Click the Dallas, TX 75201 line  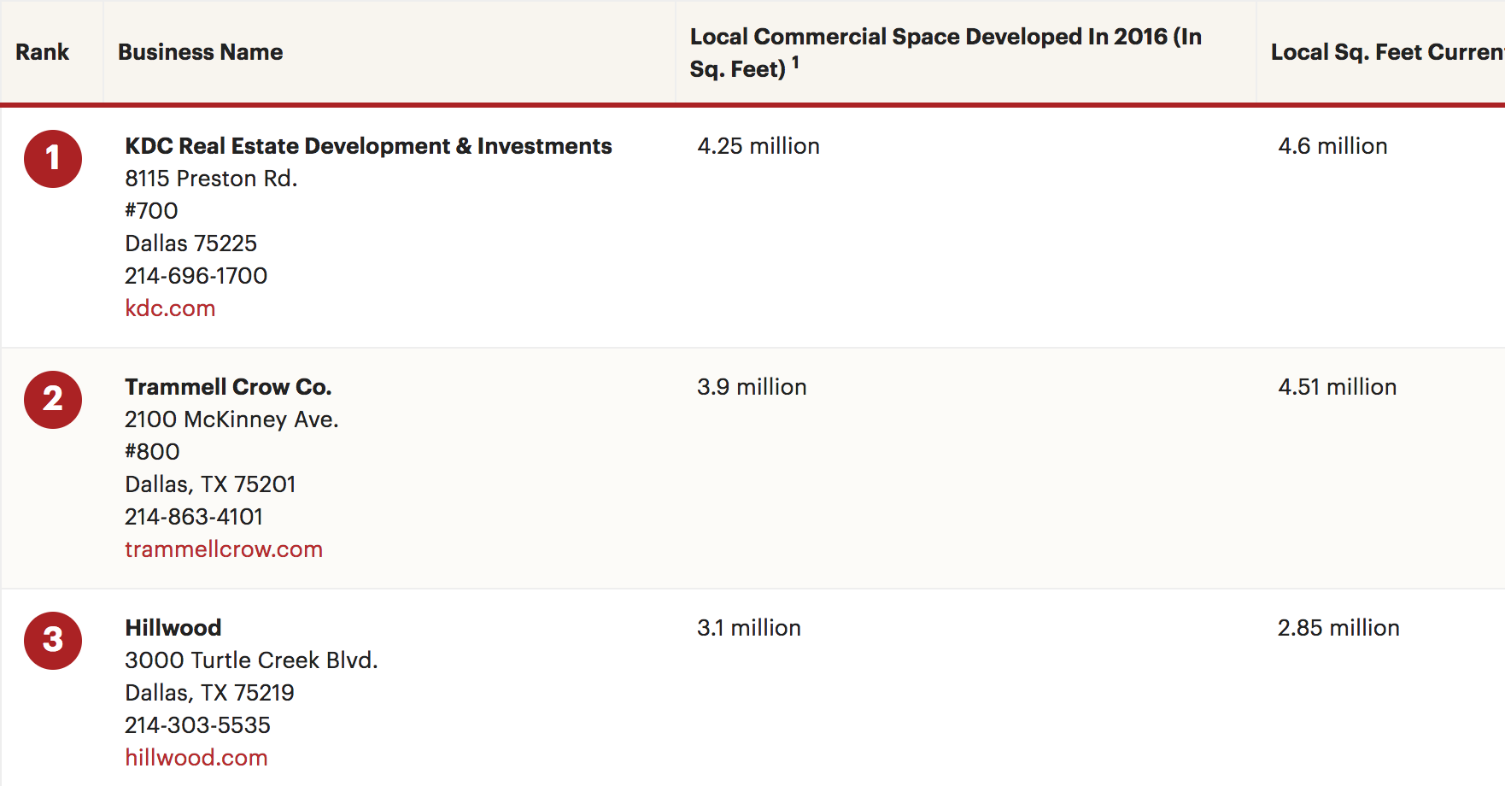pyautogui.click(x=210, y=484)
